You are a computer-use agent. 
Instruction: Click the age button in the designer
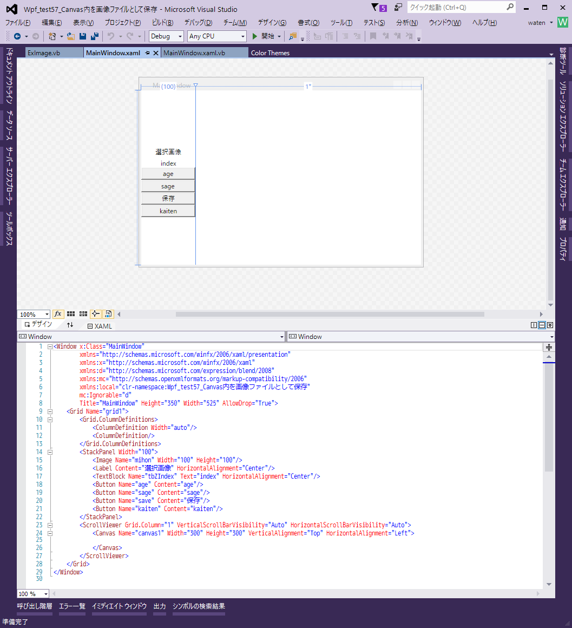click(168, 174)
